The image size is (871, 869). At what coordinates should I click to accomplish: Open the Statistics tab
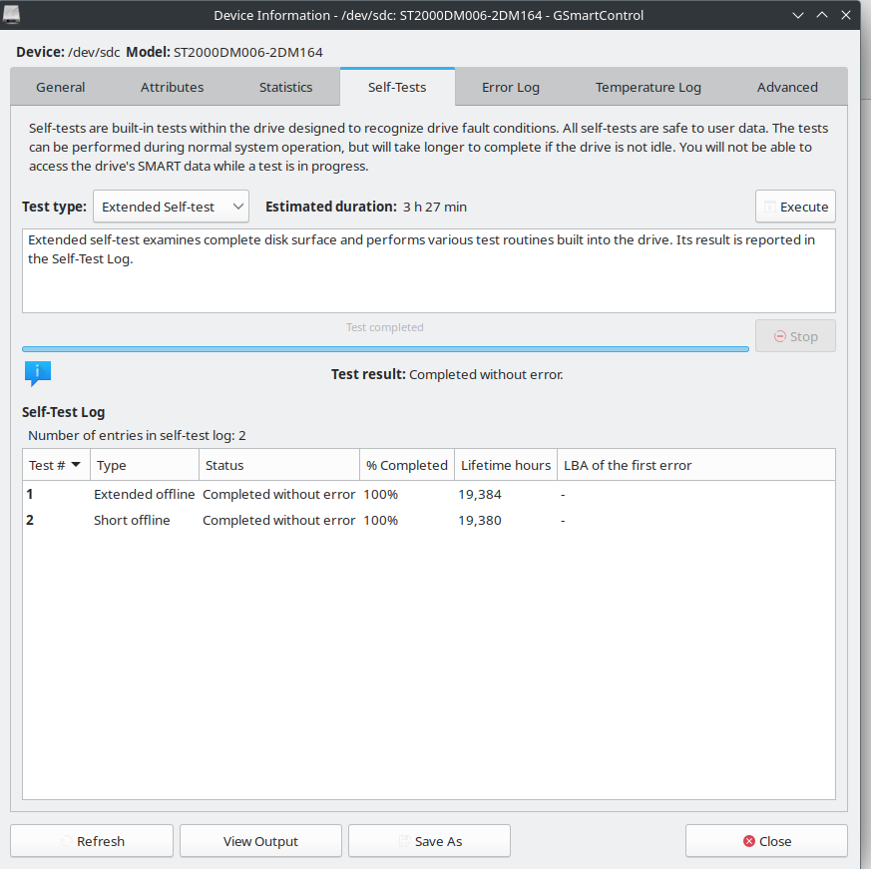click(x=285, y=87)
